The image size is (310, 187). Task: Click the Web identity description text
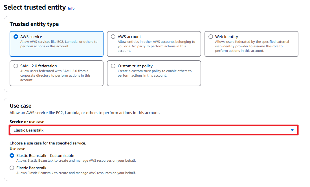click(252, 46)
